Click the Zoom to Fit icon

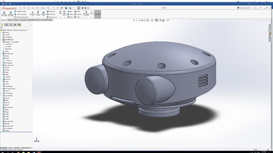click(x=134, y=20)
